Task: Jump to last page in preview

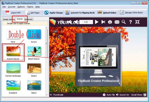Action: 103,22
